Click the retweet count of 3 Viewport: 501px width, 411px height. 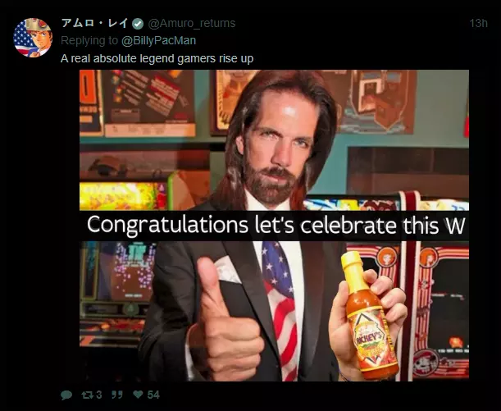click(98, 395)
